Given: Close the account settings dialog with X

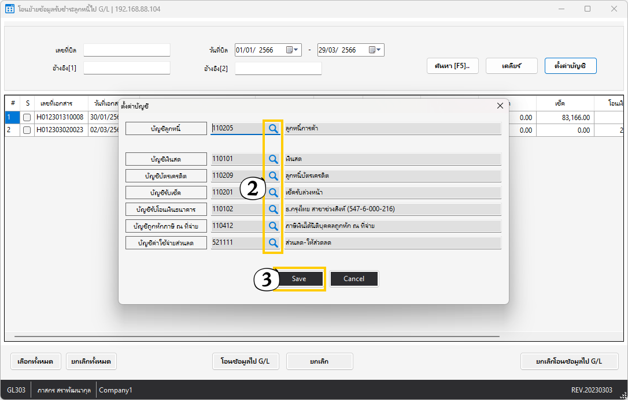Looking at the screenshot, I should point(500,106).
